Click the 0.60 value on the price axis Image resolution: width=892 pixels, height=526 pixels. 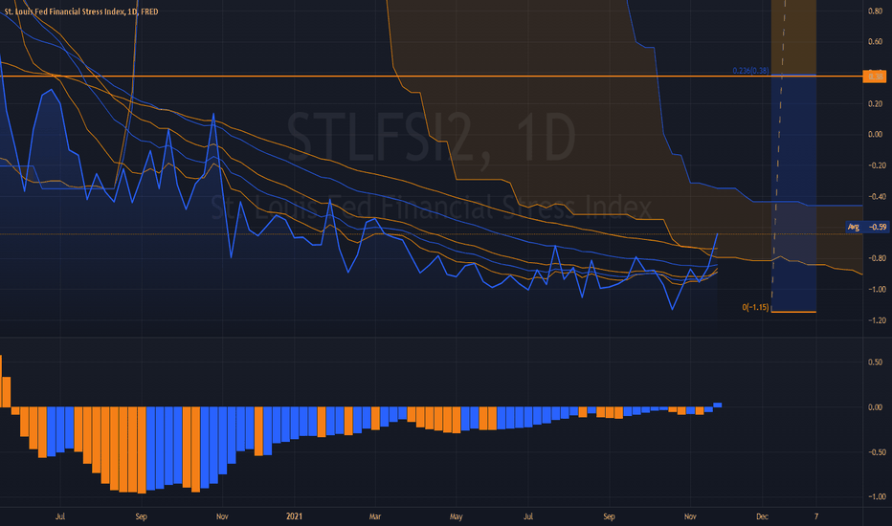(x=875, y=41)
